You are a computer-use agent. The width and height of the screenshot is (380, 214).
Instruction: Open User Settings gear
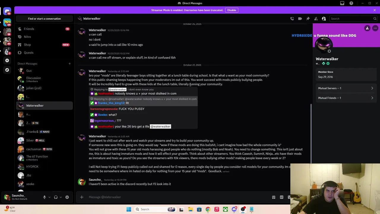point(67,197)
